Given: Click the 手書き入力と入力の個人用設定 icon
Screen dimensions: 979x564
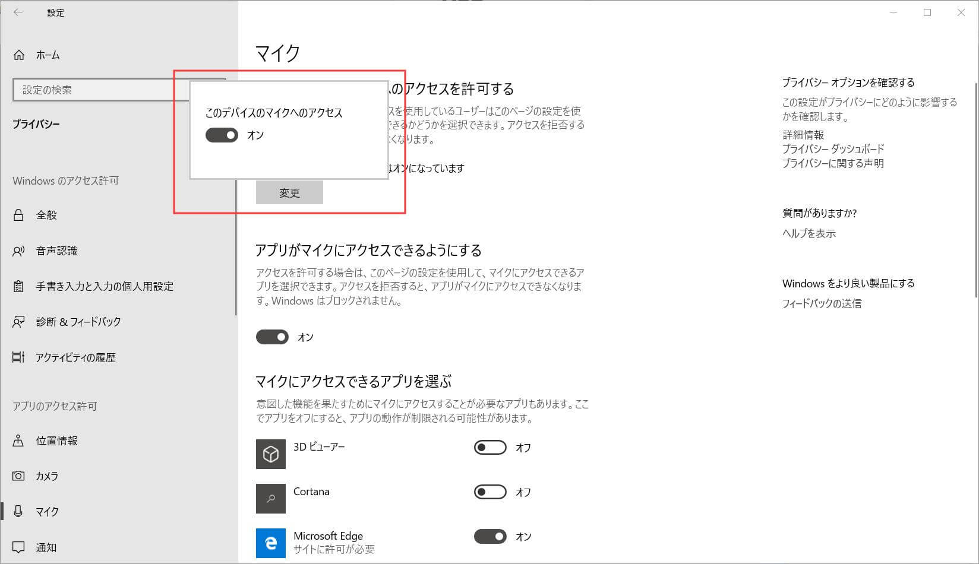Looking at the screenshot, I should click(18, 286).
